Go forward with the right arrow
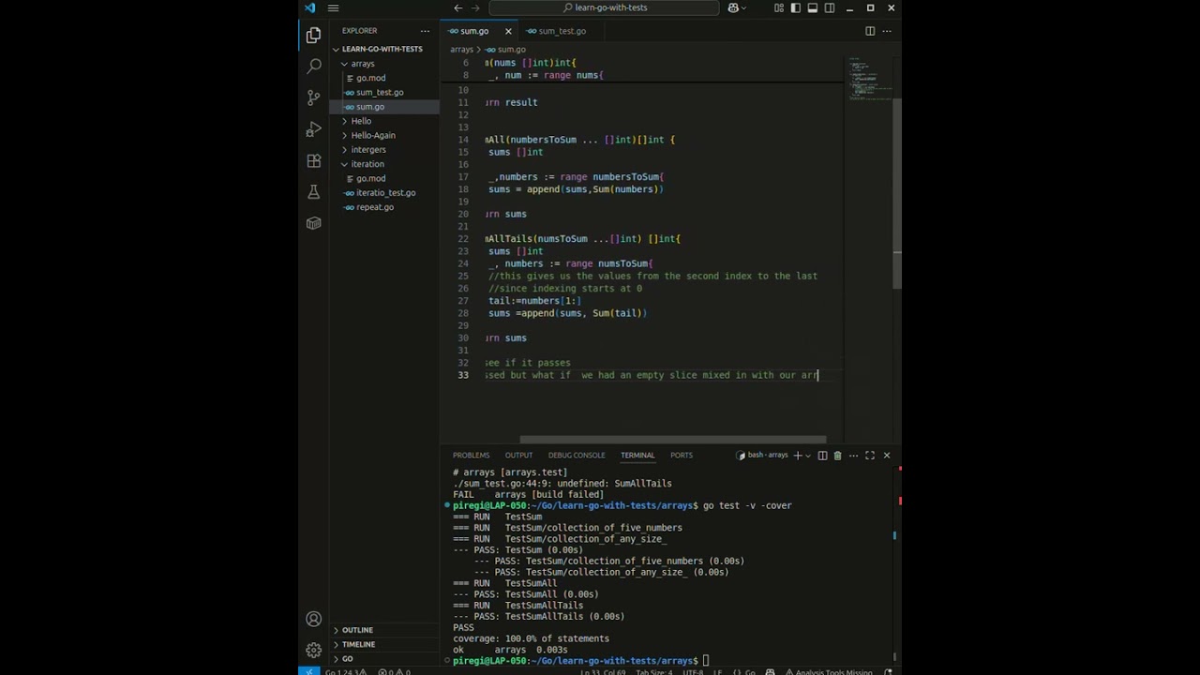This screenshot has width=1200, height=675. 477,7
